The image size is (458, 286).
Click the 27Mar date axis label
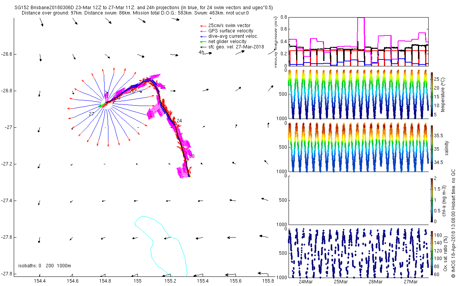pyautogui.click(x=411, y=282)
